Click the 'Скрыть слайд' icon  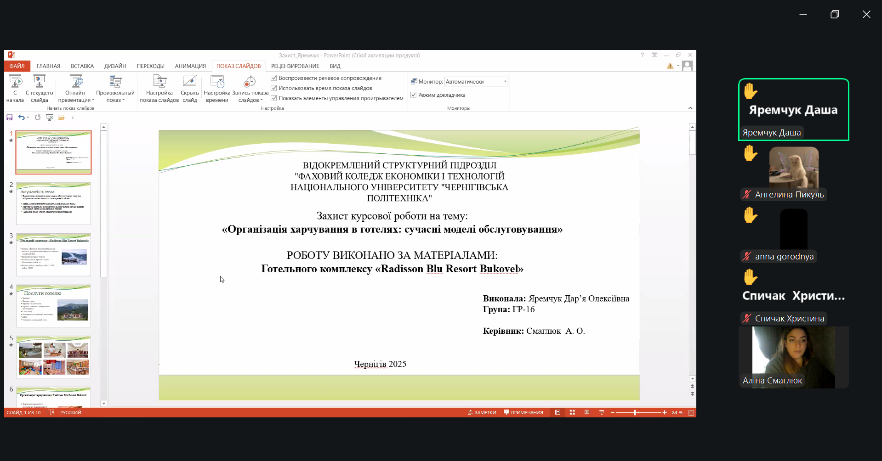(189, 82)
